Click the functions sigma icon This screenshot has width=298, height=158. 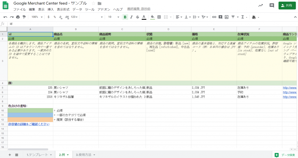243,17
